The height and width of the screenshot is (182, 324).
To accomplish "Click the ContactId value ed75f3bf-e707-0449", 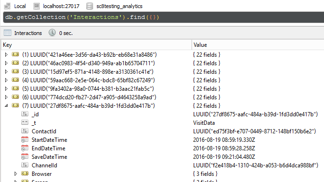I will click(x=255, y=131).
